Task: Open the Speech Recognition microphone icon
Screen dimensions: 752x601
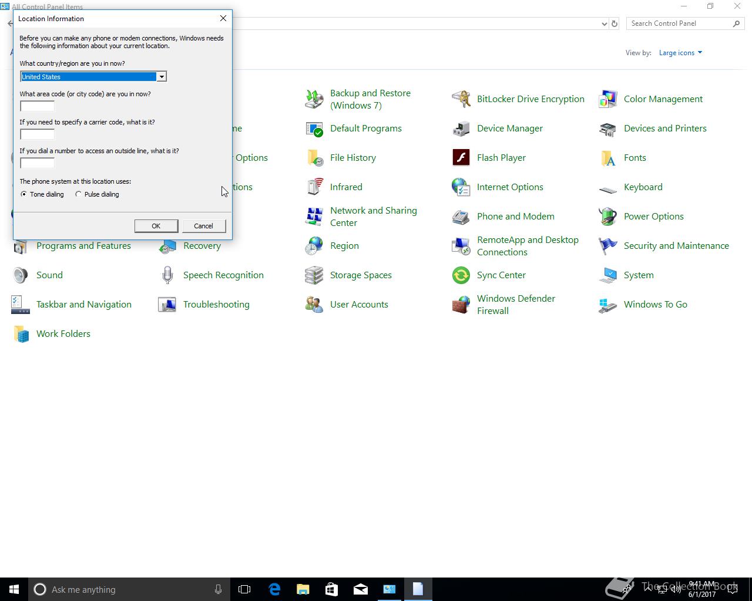Action: click(x=167, y=275)
